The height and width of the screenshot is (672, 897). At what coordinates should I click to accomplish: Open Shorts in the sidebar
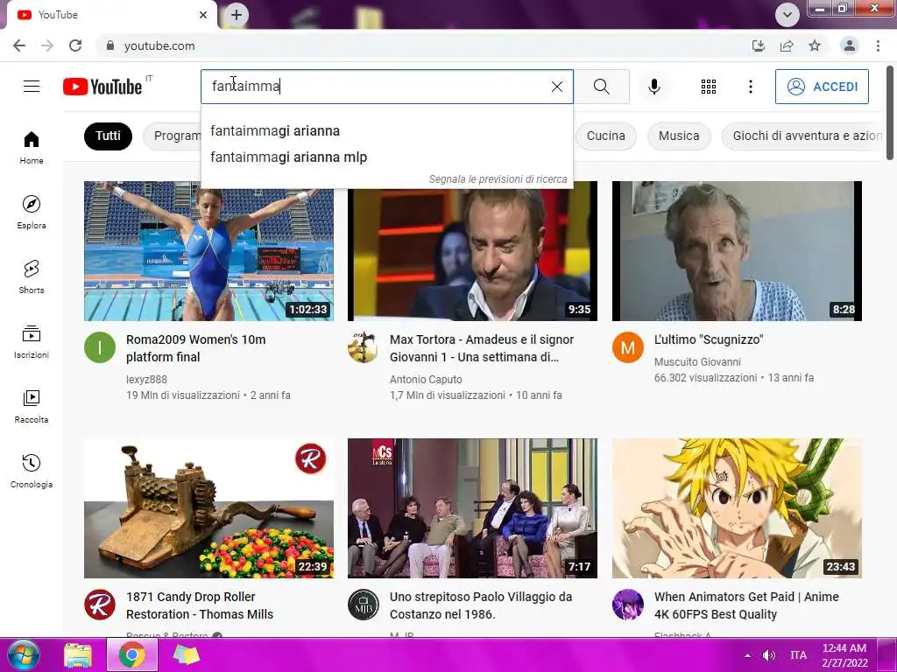[32, 277]
